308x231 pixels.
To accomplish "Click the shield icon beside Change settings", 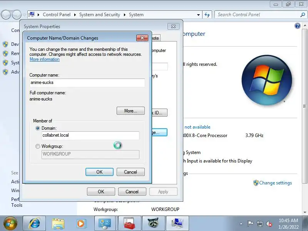I will pyautogui.click(x=256, y=183).
